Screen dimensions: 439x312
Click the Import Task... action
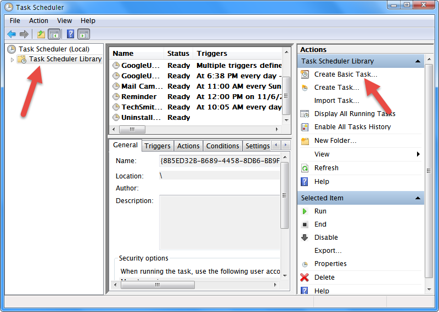336,101
